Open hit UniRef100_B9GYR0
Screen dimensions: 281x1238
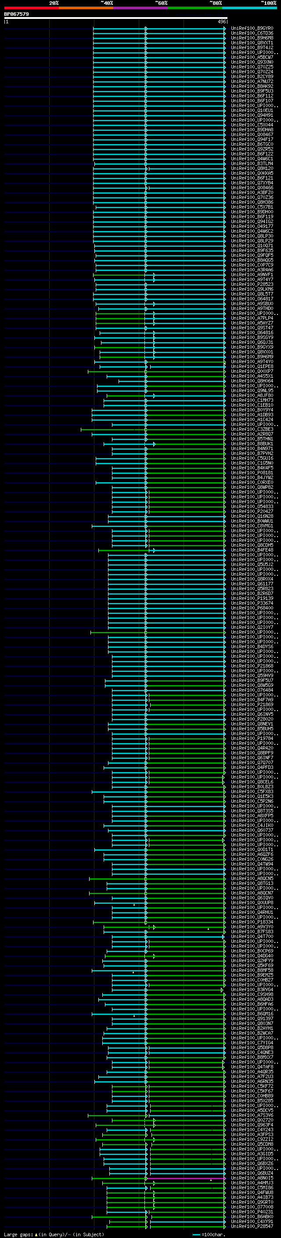tap(252, 29)
